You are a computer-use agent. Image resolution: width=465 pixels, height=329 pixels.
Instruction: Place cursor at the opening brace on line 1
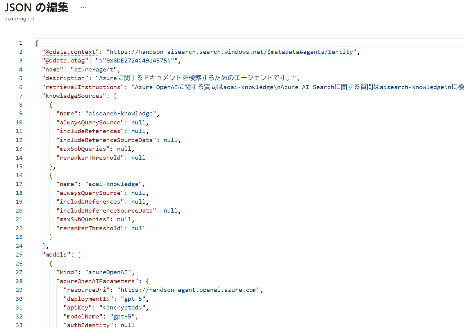[x=37, y=43]
